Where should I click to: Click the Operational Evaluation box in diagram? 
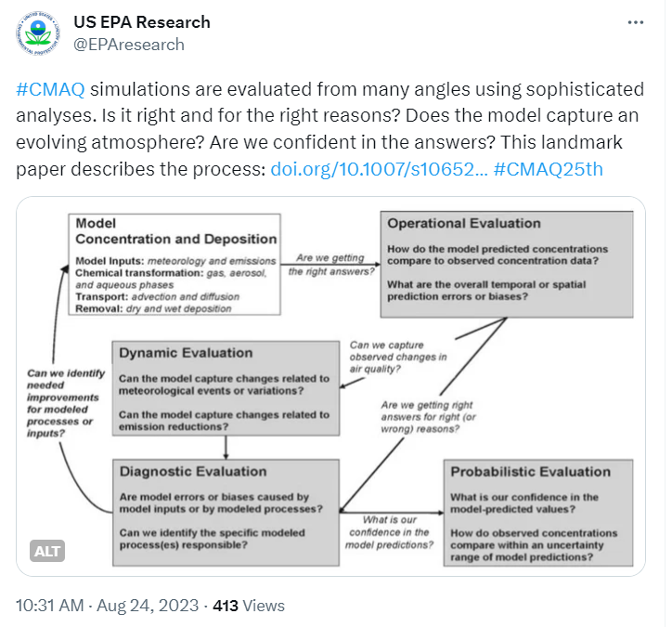click(x=506, y=264)
